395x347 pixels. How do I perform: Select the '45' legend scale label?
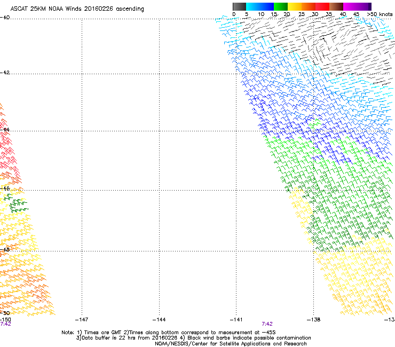(x=356, y=14)
